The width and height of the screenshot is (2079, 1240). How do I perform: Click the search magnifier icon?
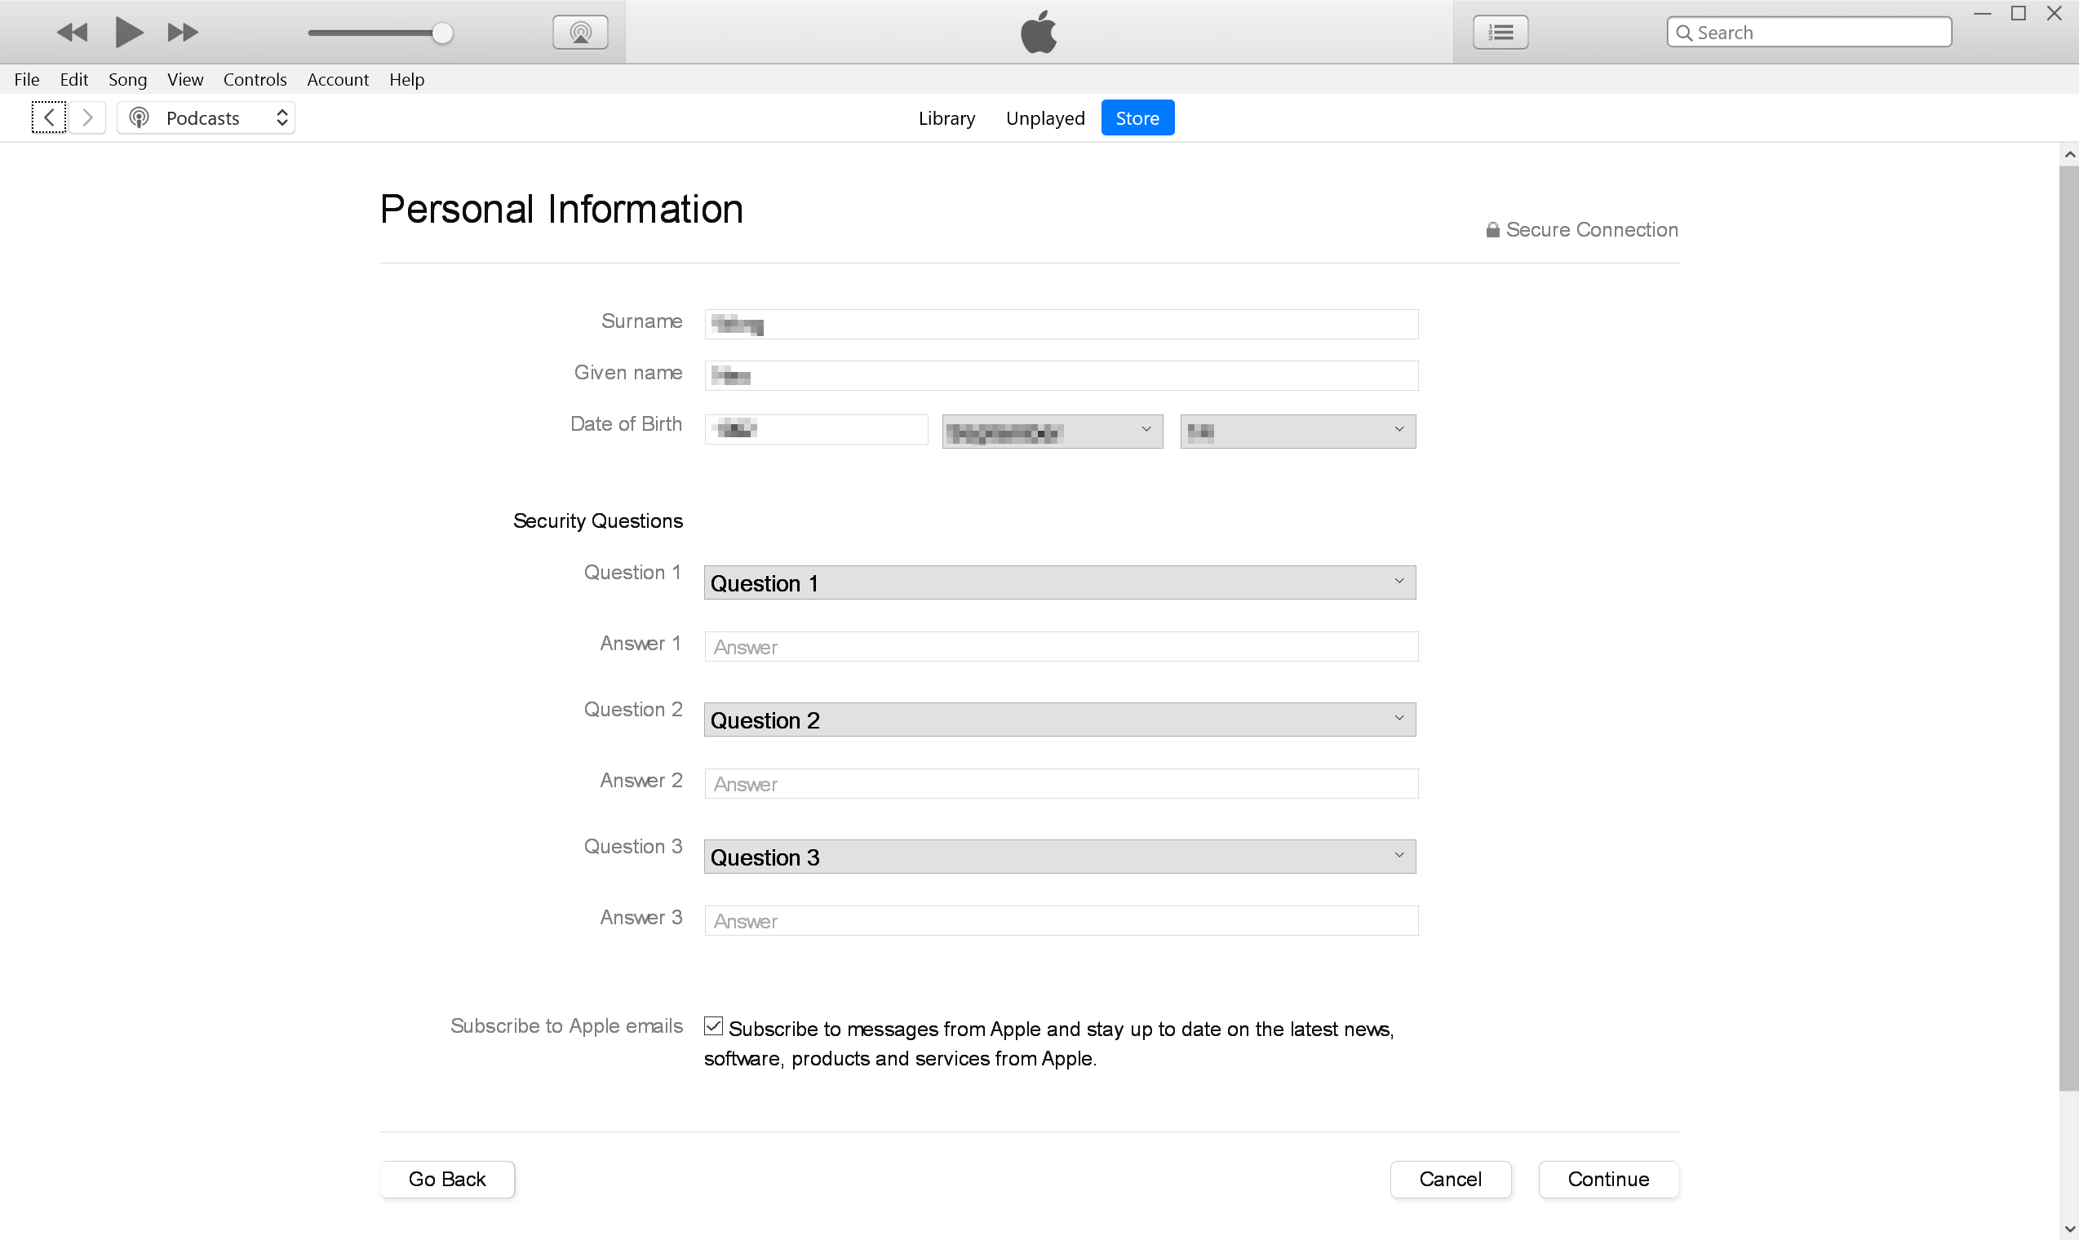(x=1684, y=33)
